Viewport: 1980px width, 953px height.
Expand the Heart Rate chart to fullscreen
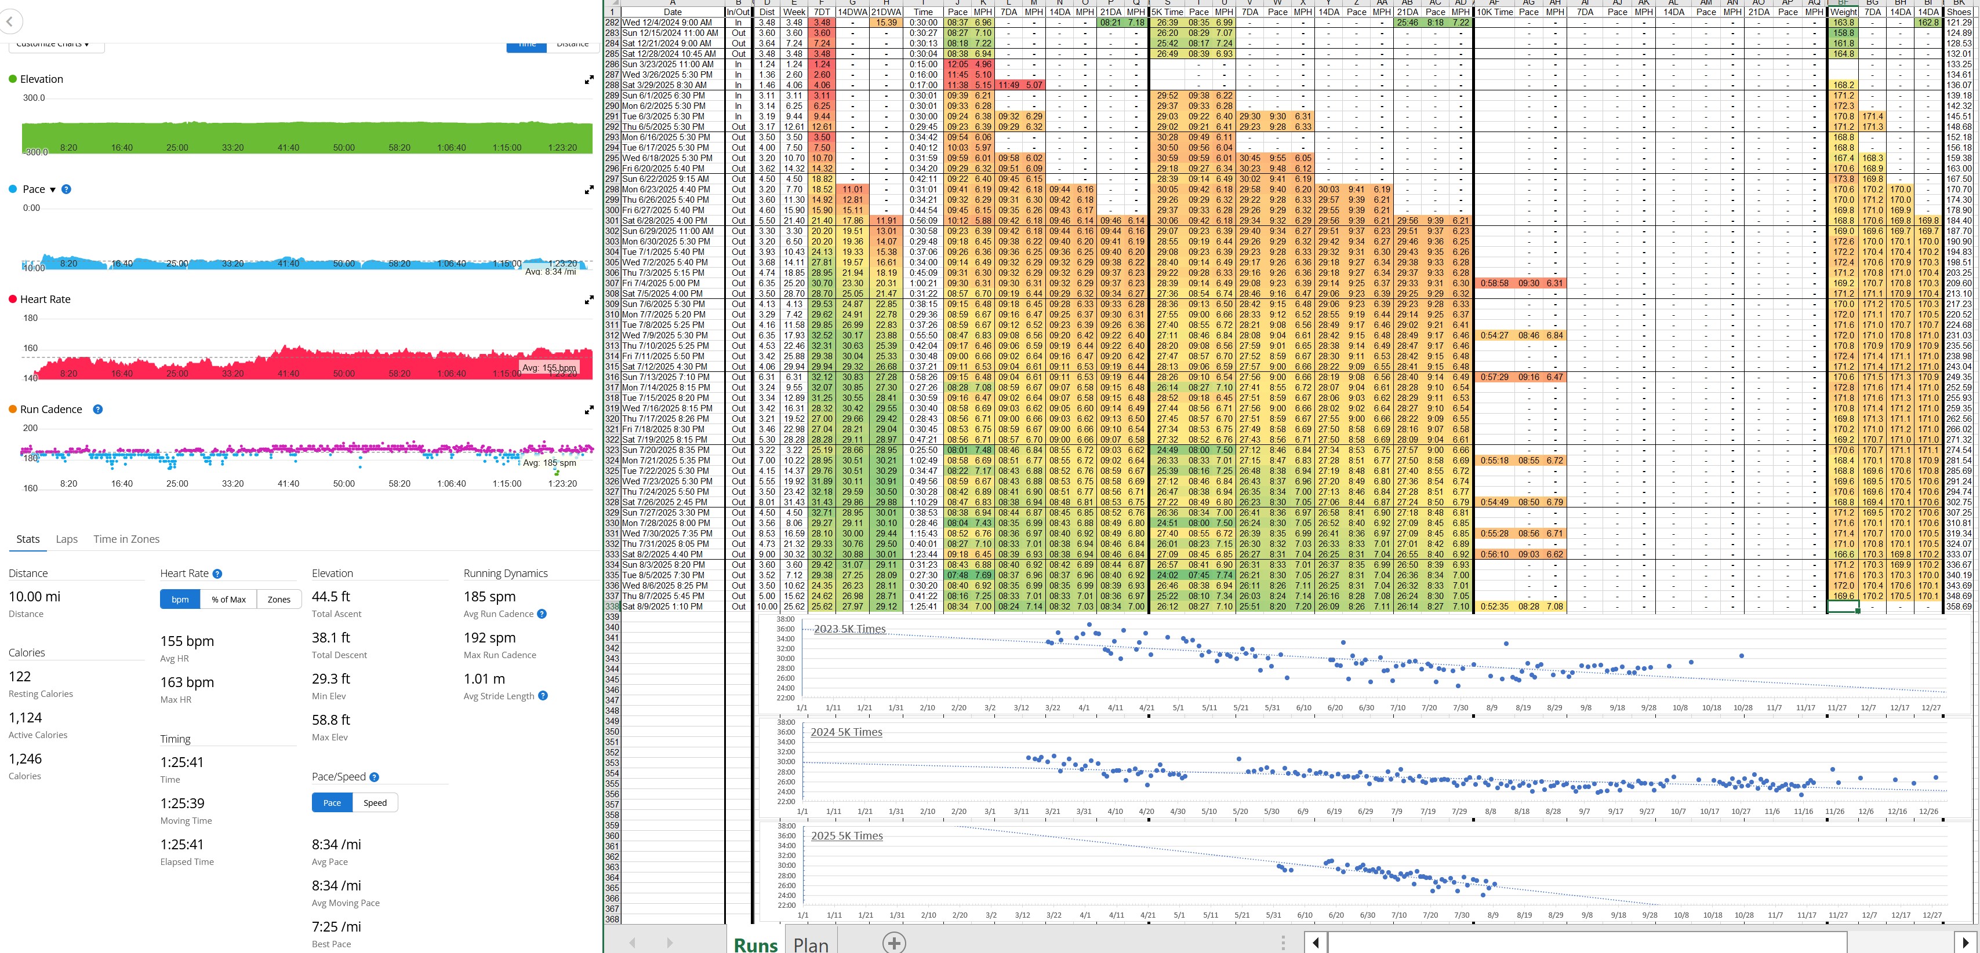[x=588, y=300]
